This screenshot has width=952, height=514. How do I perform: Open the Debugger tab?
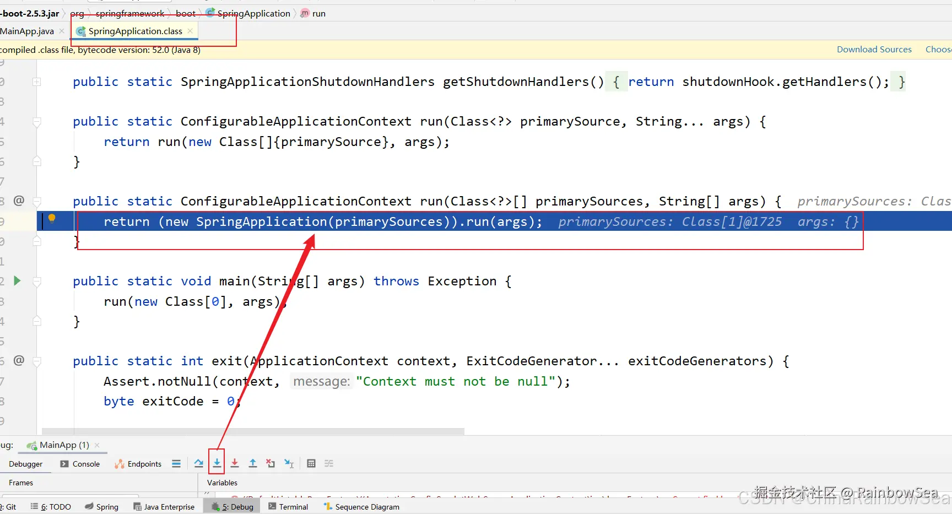tap(25, 464)
